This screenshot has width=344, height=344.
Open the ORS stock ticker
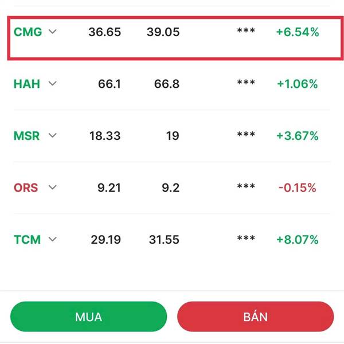coord(26,187)
